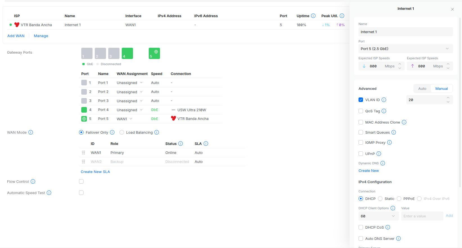Open the Port 5 (2.5 GbE) dropdown
Screen dimensions: 462x248
click(405, 49)
